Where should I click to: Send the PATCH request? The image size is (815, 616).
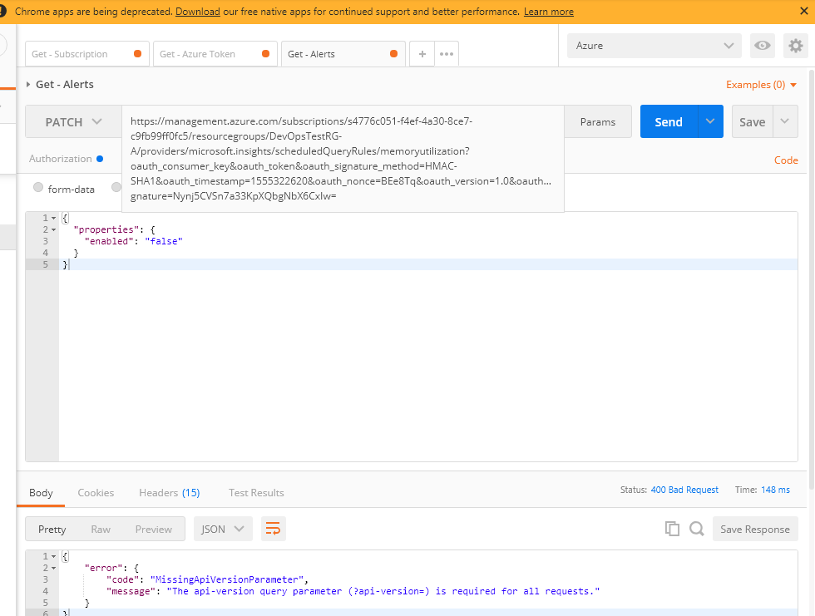(x=669, y=121)
